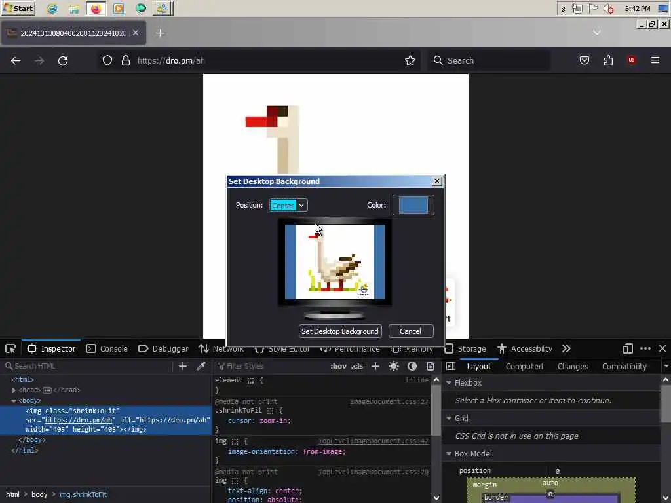
Task: Switch to the Debugger tab
Action: coord(163,348)
